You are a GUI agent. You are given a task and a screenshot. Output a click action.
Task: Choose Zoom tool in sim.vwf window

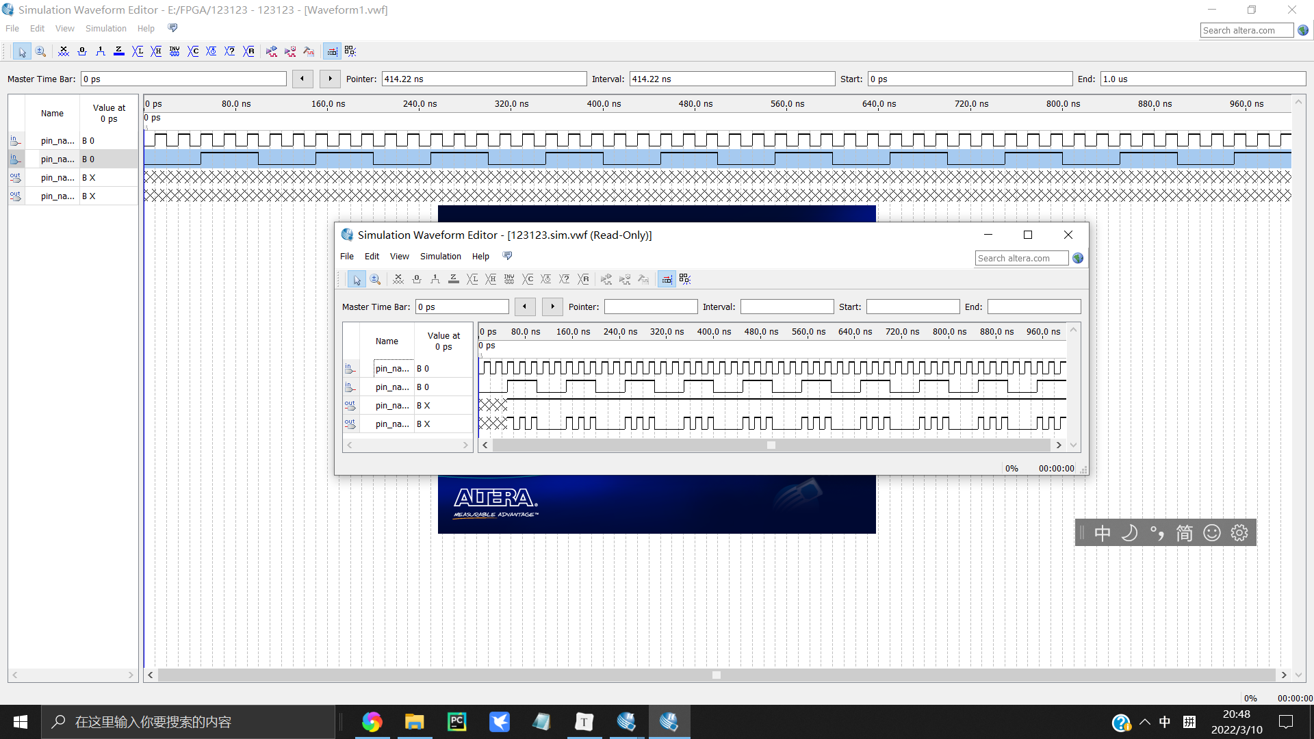[x=375, y=279]
